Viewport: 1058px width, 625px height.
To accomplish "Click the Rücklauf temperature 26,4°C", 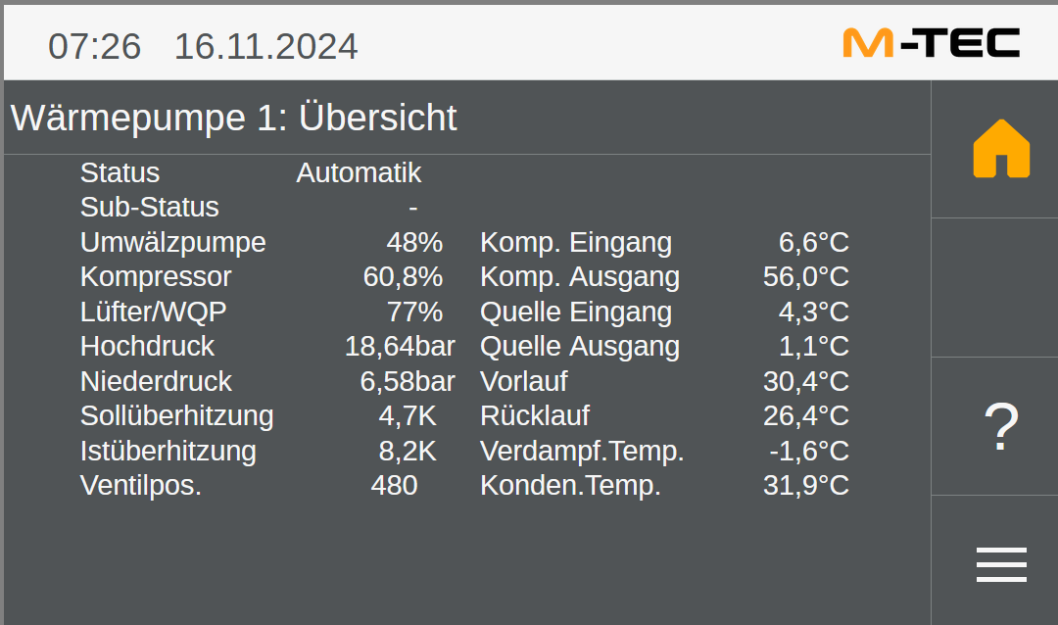I will coord(805,415).
